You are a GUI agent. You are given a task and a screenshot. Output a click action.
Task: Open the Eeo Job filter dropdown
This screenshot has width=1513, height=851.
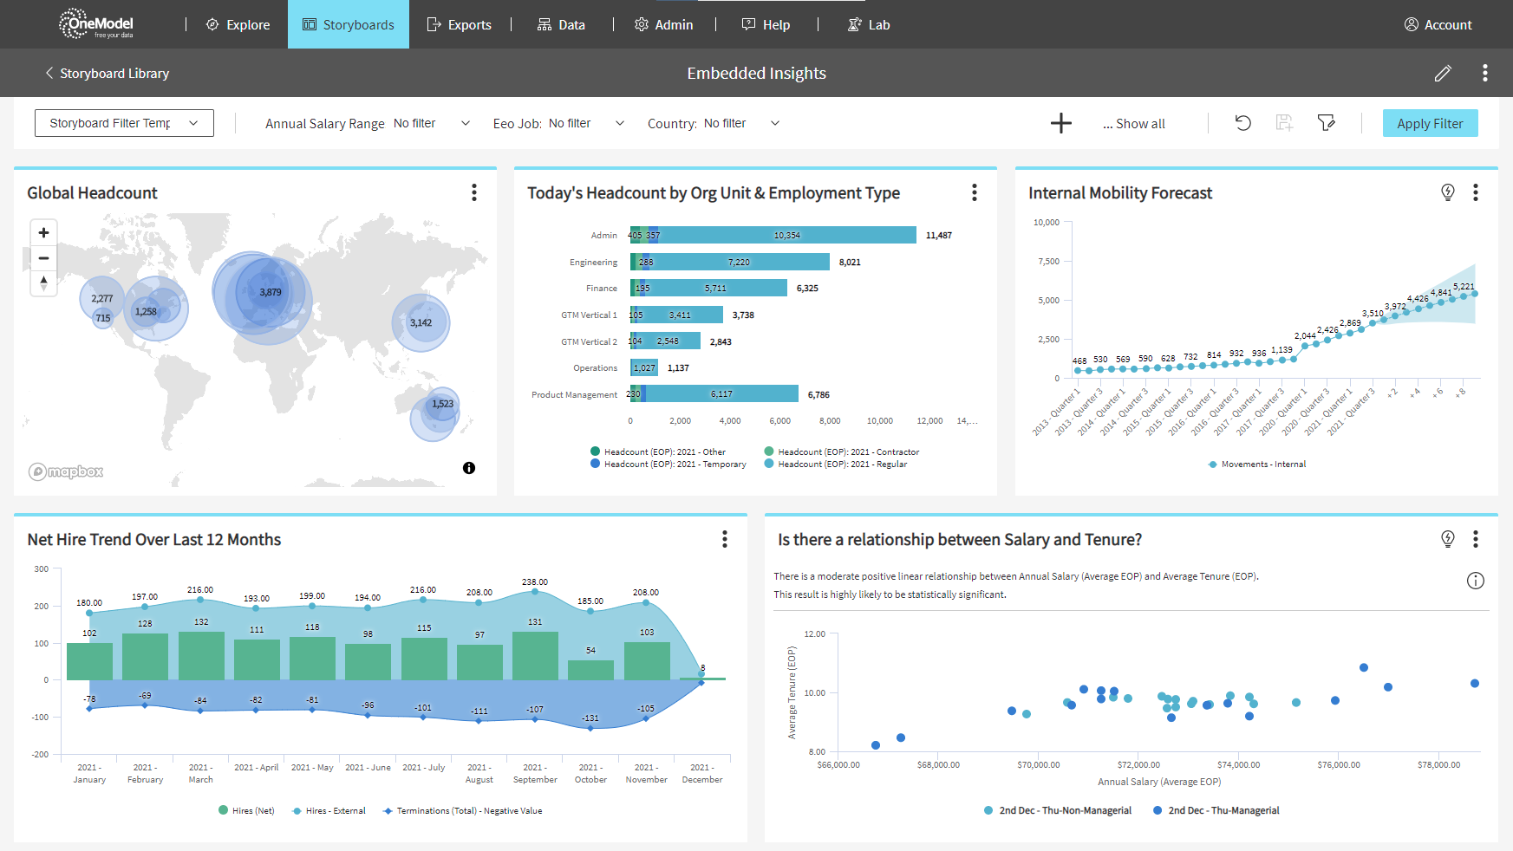619,122
